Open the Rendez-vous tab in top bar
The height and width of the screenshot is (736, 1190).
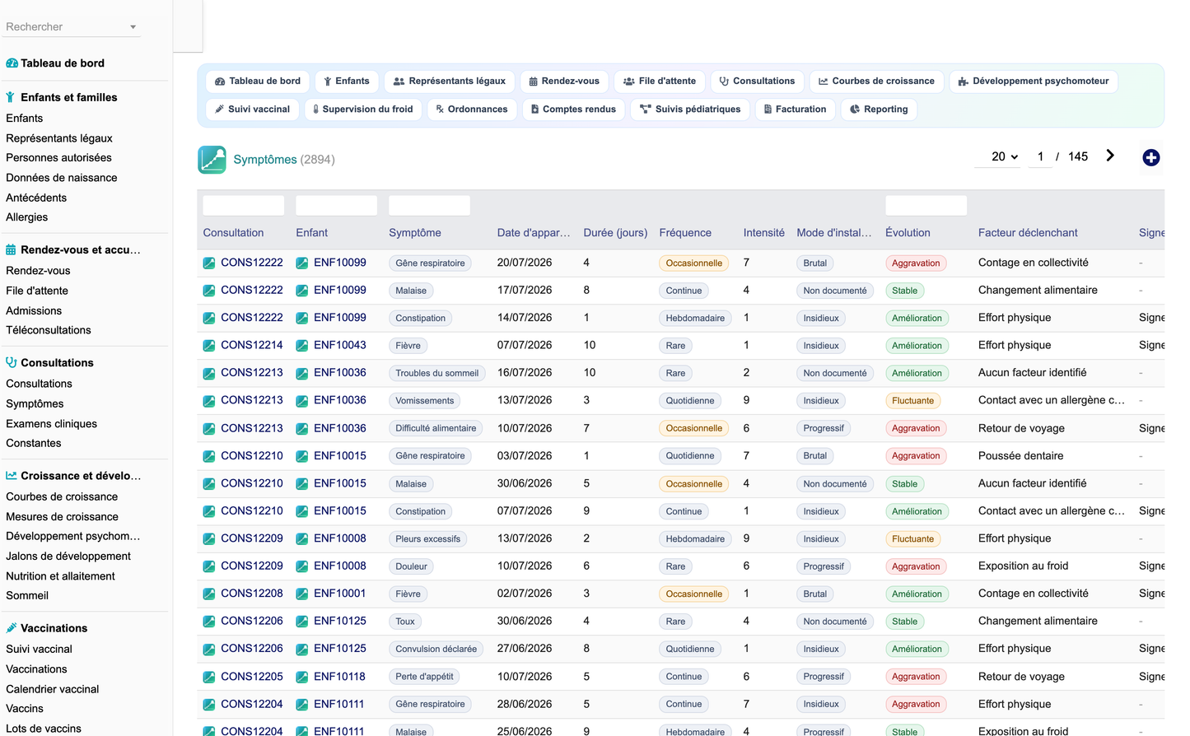pos(564,82)
